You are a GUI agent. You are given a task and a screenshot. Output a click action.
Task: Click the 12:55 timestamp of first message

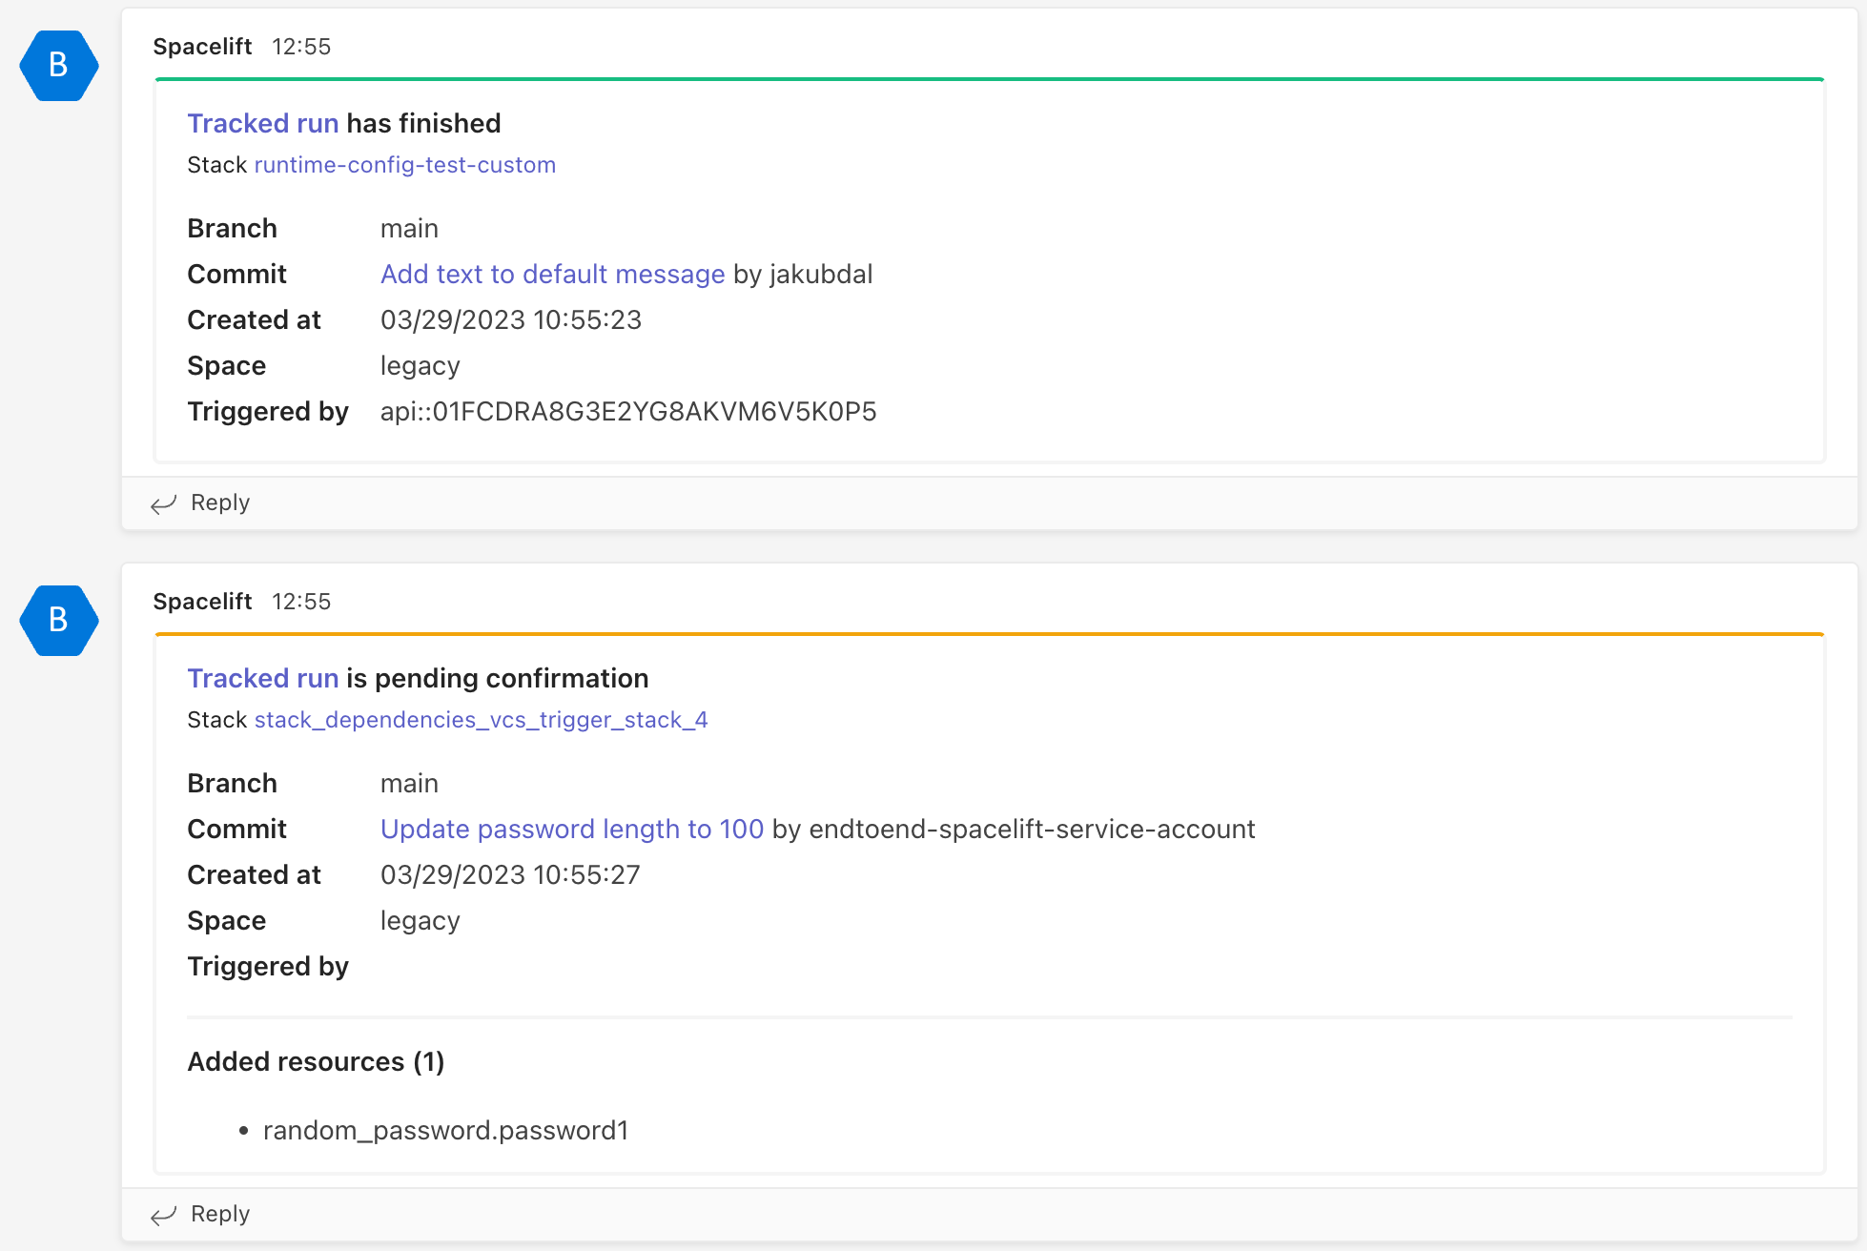[301, 47]
